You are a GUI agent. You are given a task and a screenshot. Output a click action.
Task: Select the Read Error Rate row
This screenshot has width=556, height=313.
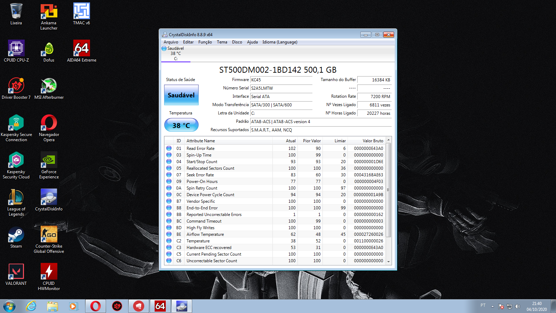tap(275, 149)
